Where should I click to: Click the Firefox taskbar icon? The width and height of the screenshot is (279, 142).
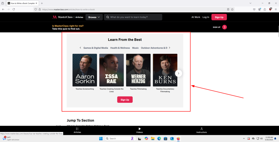click(178, 138)
